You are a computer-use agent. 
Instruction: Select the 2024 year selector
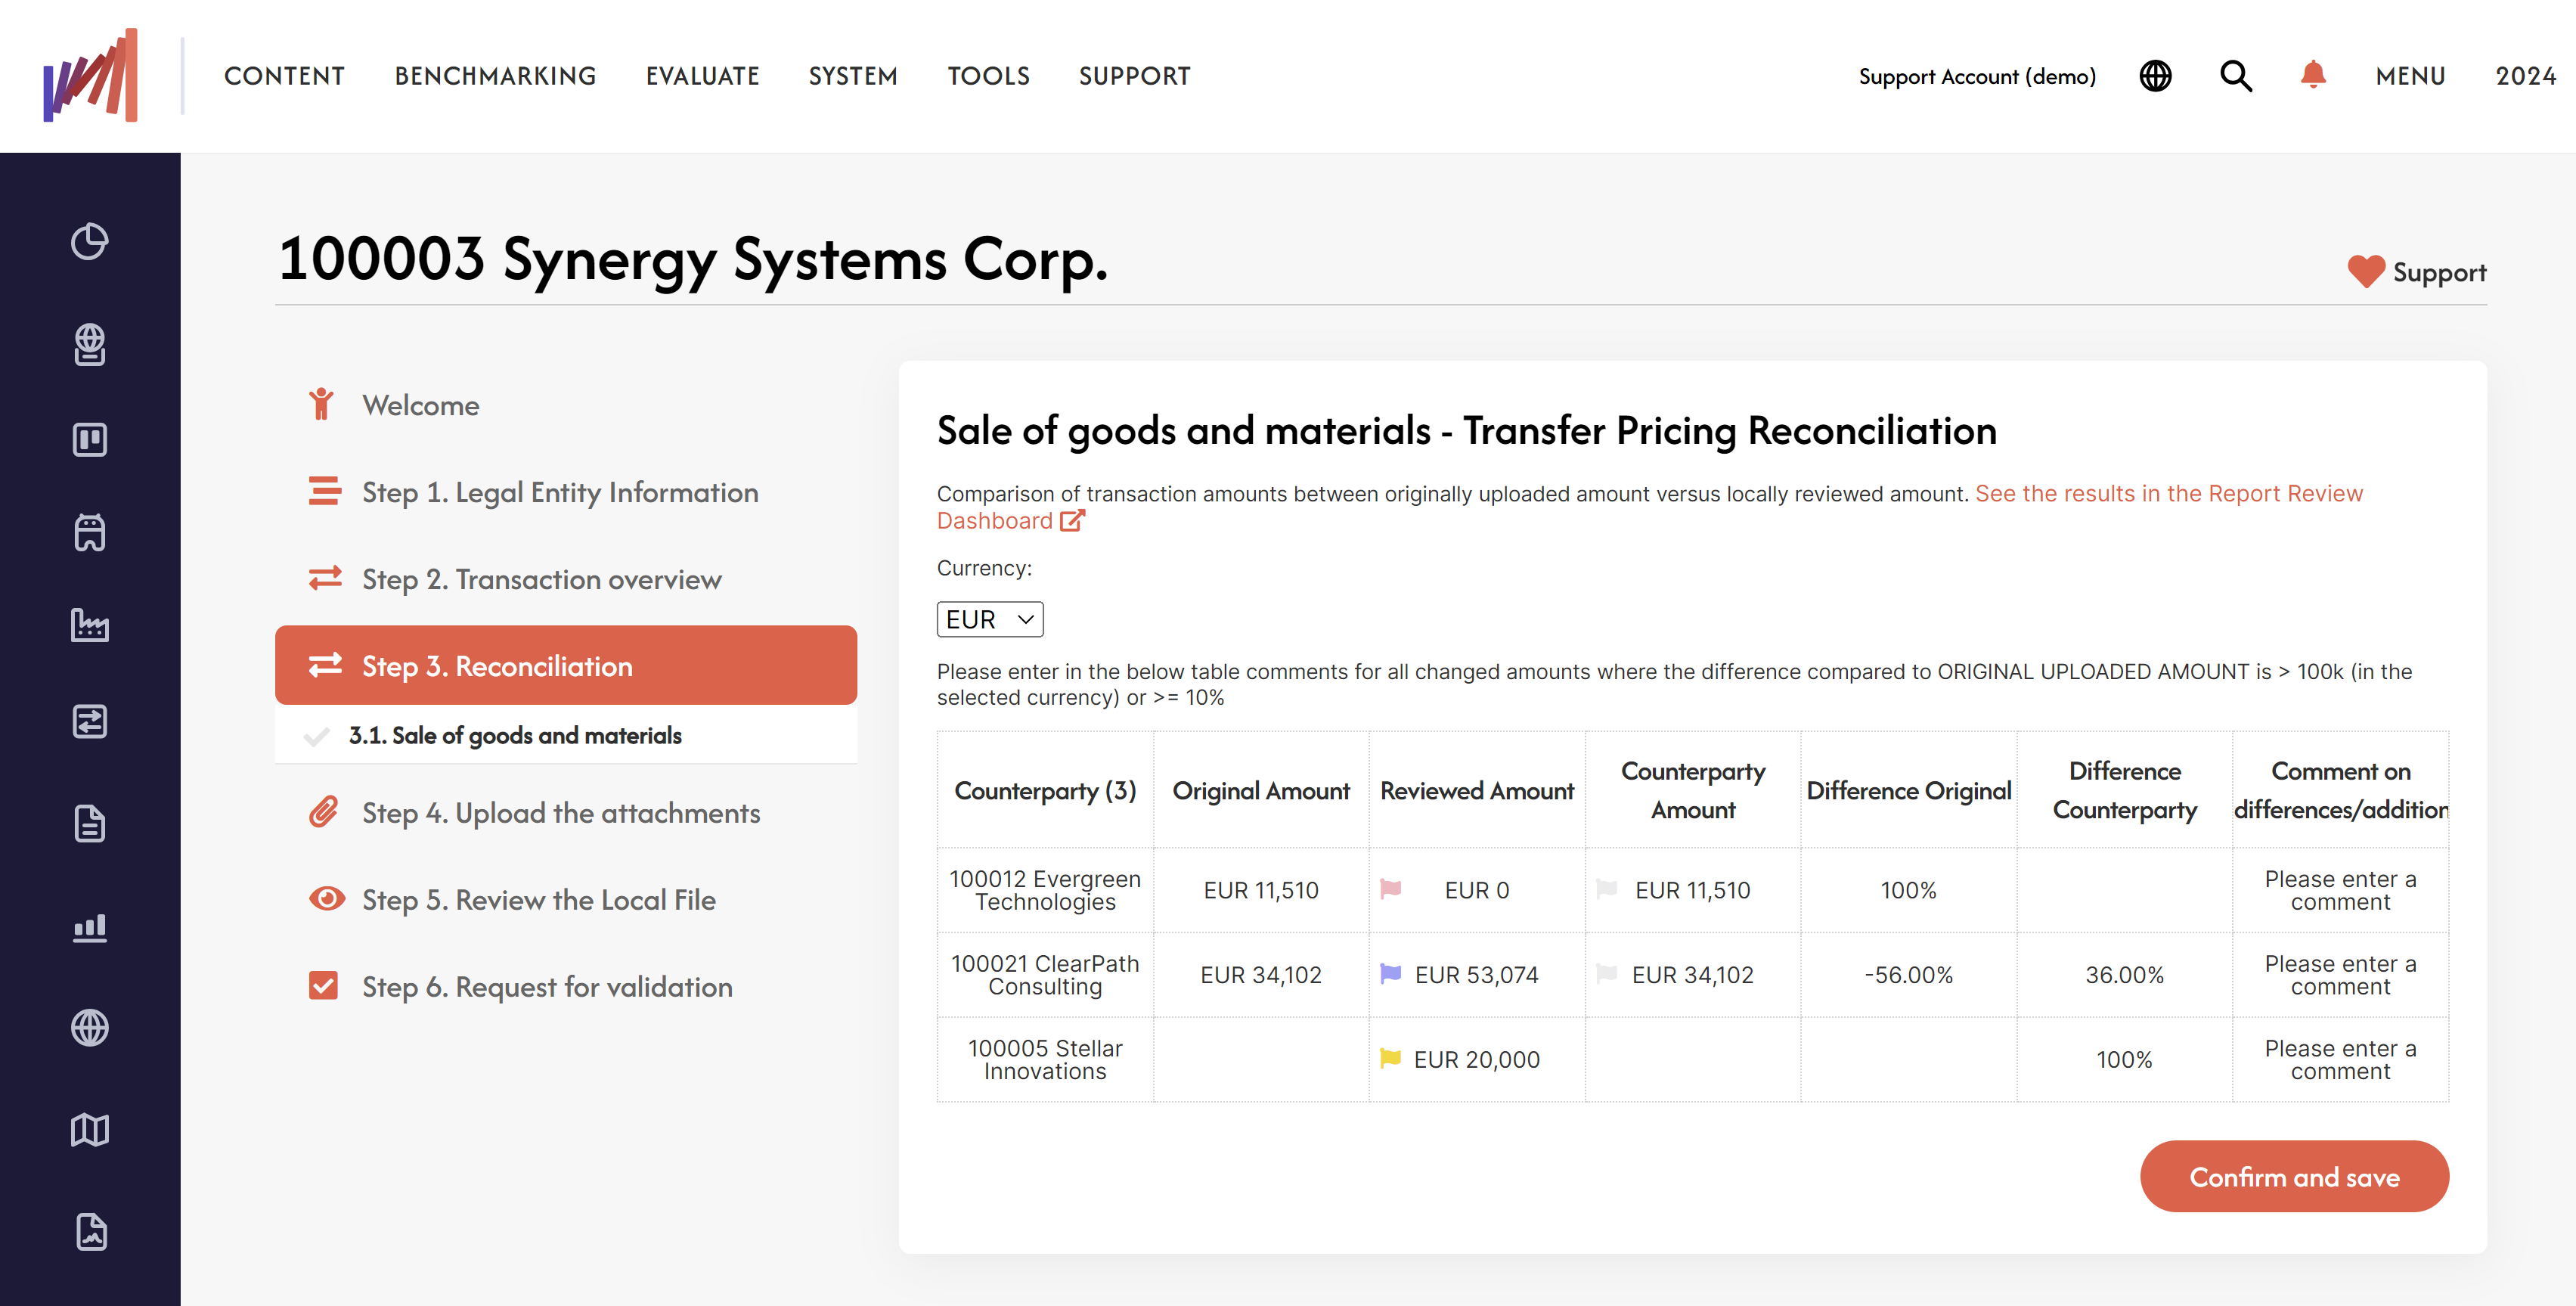[x=2525, y=76]
